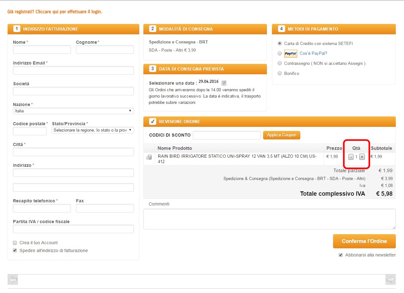
Task: Enable Crea il tuo Account checkbox
Action: tap(15, 243)
